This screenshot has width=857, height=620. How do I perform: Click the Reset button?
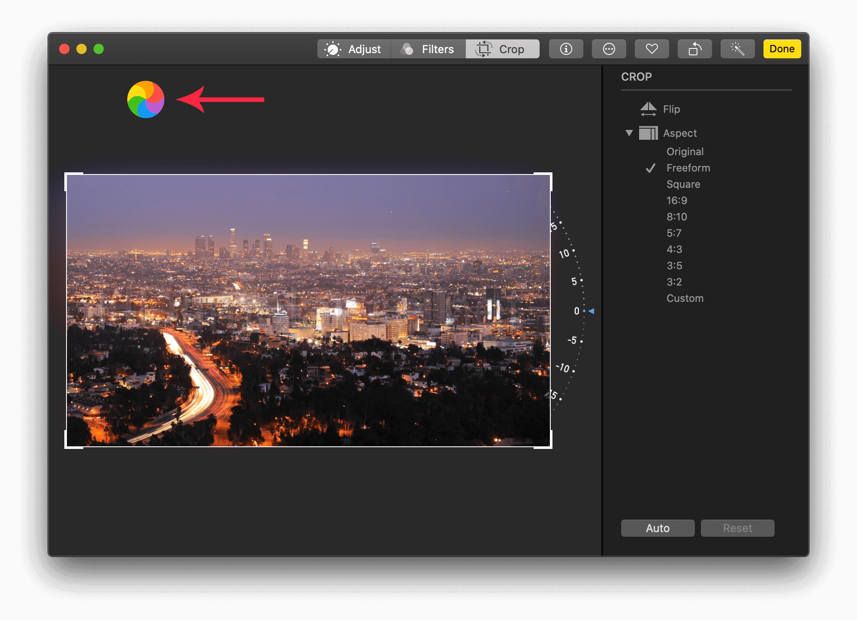click(x=738, y=528)
